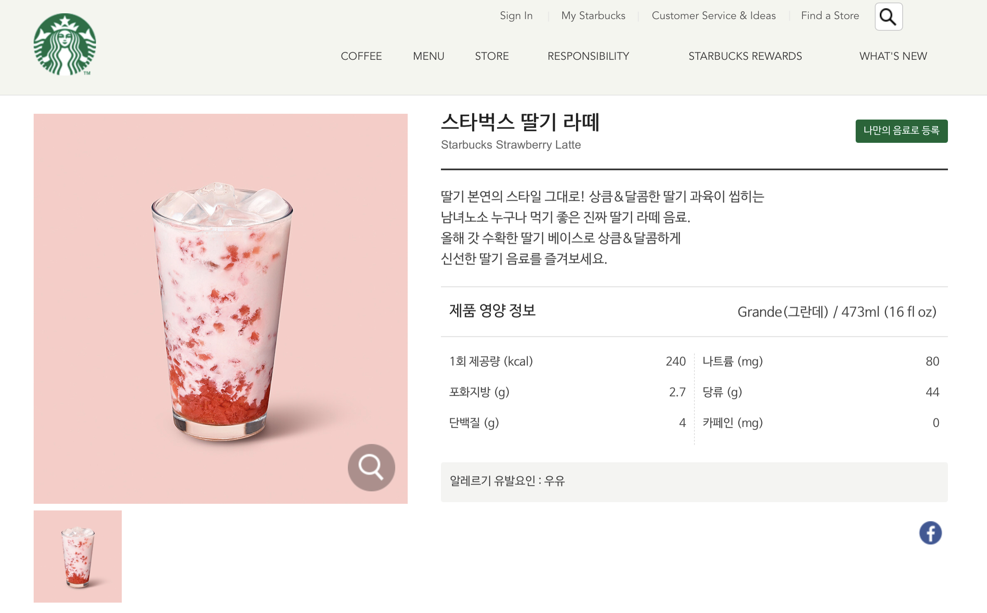
Task: Open the WHAT'S NEW navigation item
Action: 893,56
